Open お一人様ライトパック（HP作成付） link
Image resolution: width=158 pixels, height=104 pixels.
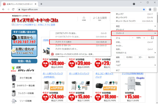(x=53, y=75)
